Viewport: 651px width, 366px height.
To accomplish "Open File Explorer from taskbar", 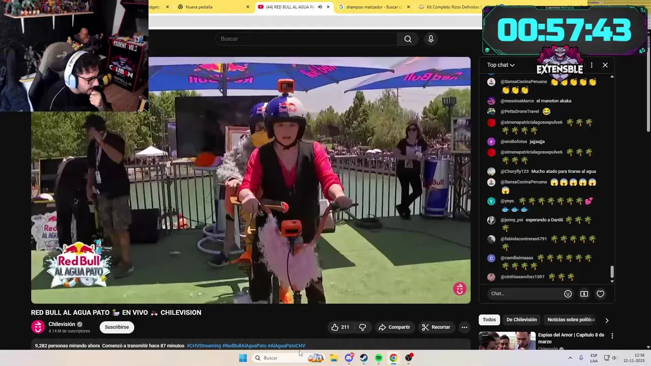I will click(334, 358).
